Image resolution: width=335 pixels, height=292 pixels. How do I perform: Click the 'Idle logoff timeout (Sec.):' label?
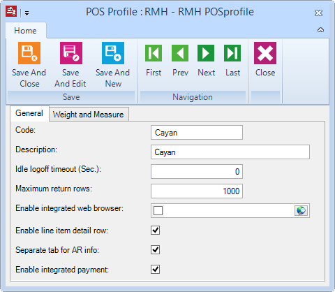pos(59,169)
